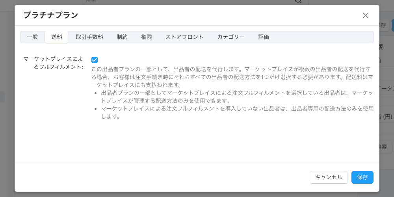394x197 pixels.
Task: Click the description paragraph starting この出品者プラン
Action: click(x=232, y=76)
